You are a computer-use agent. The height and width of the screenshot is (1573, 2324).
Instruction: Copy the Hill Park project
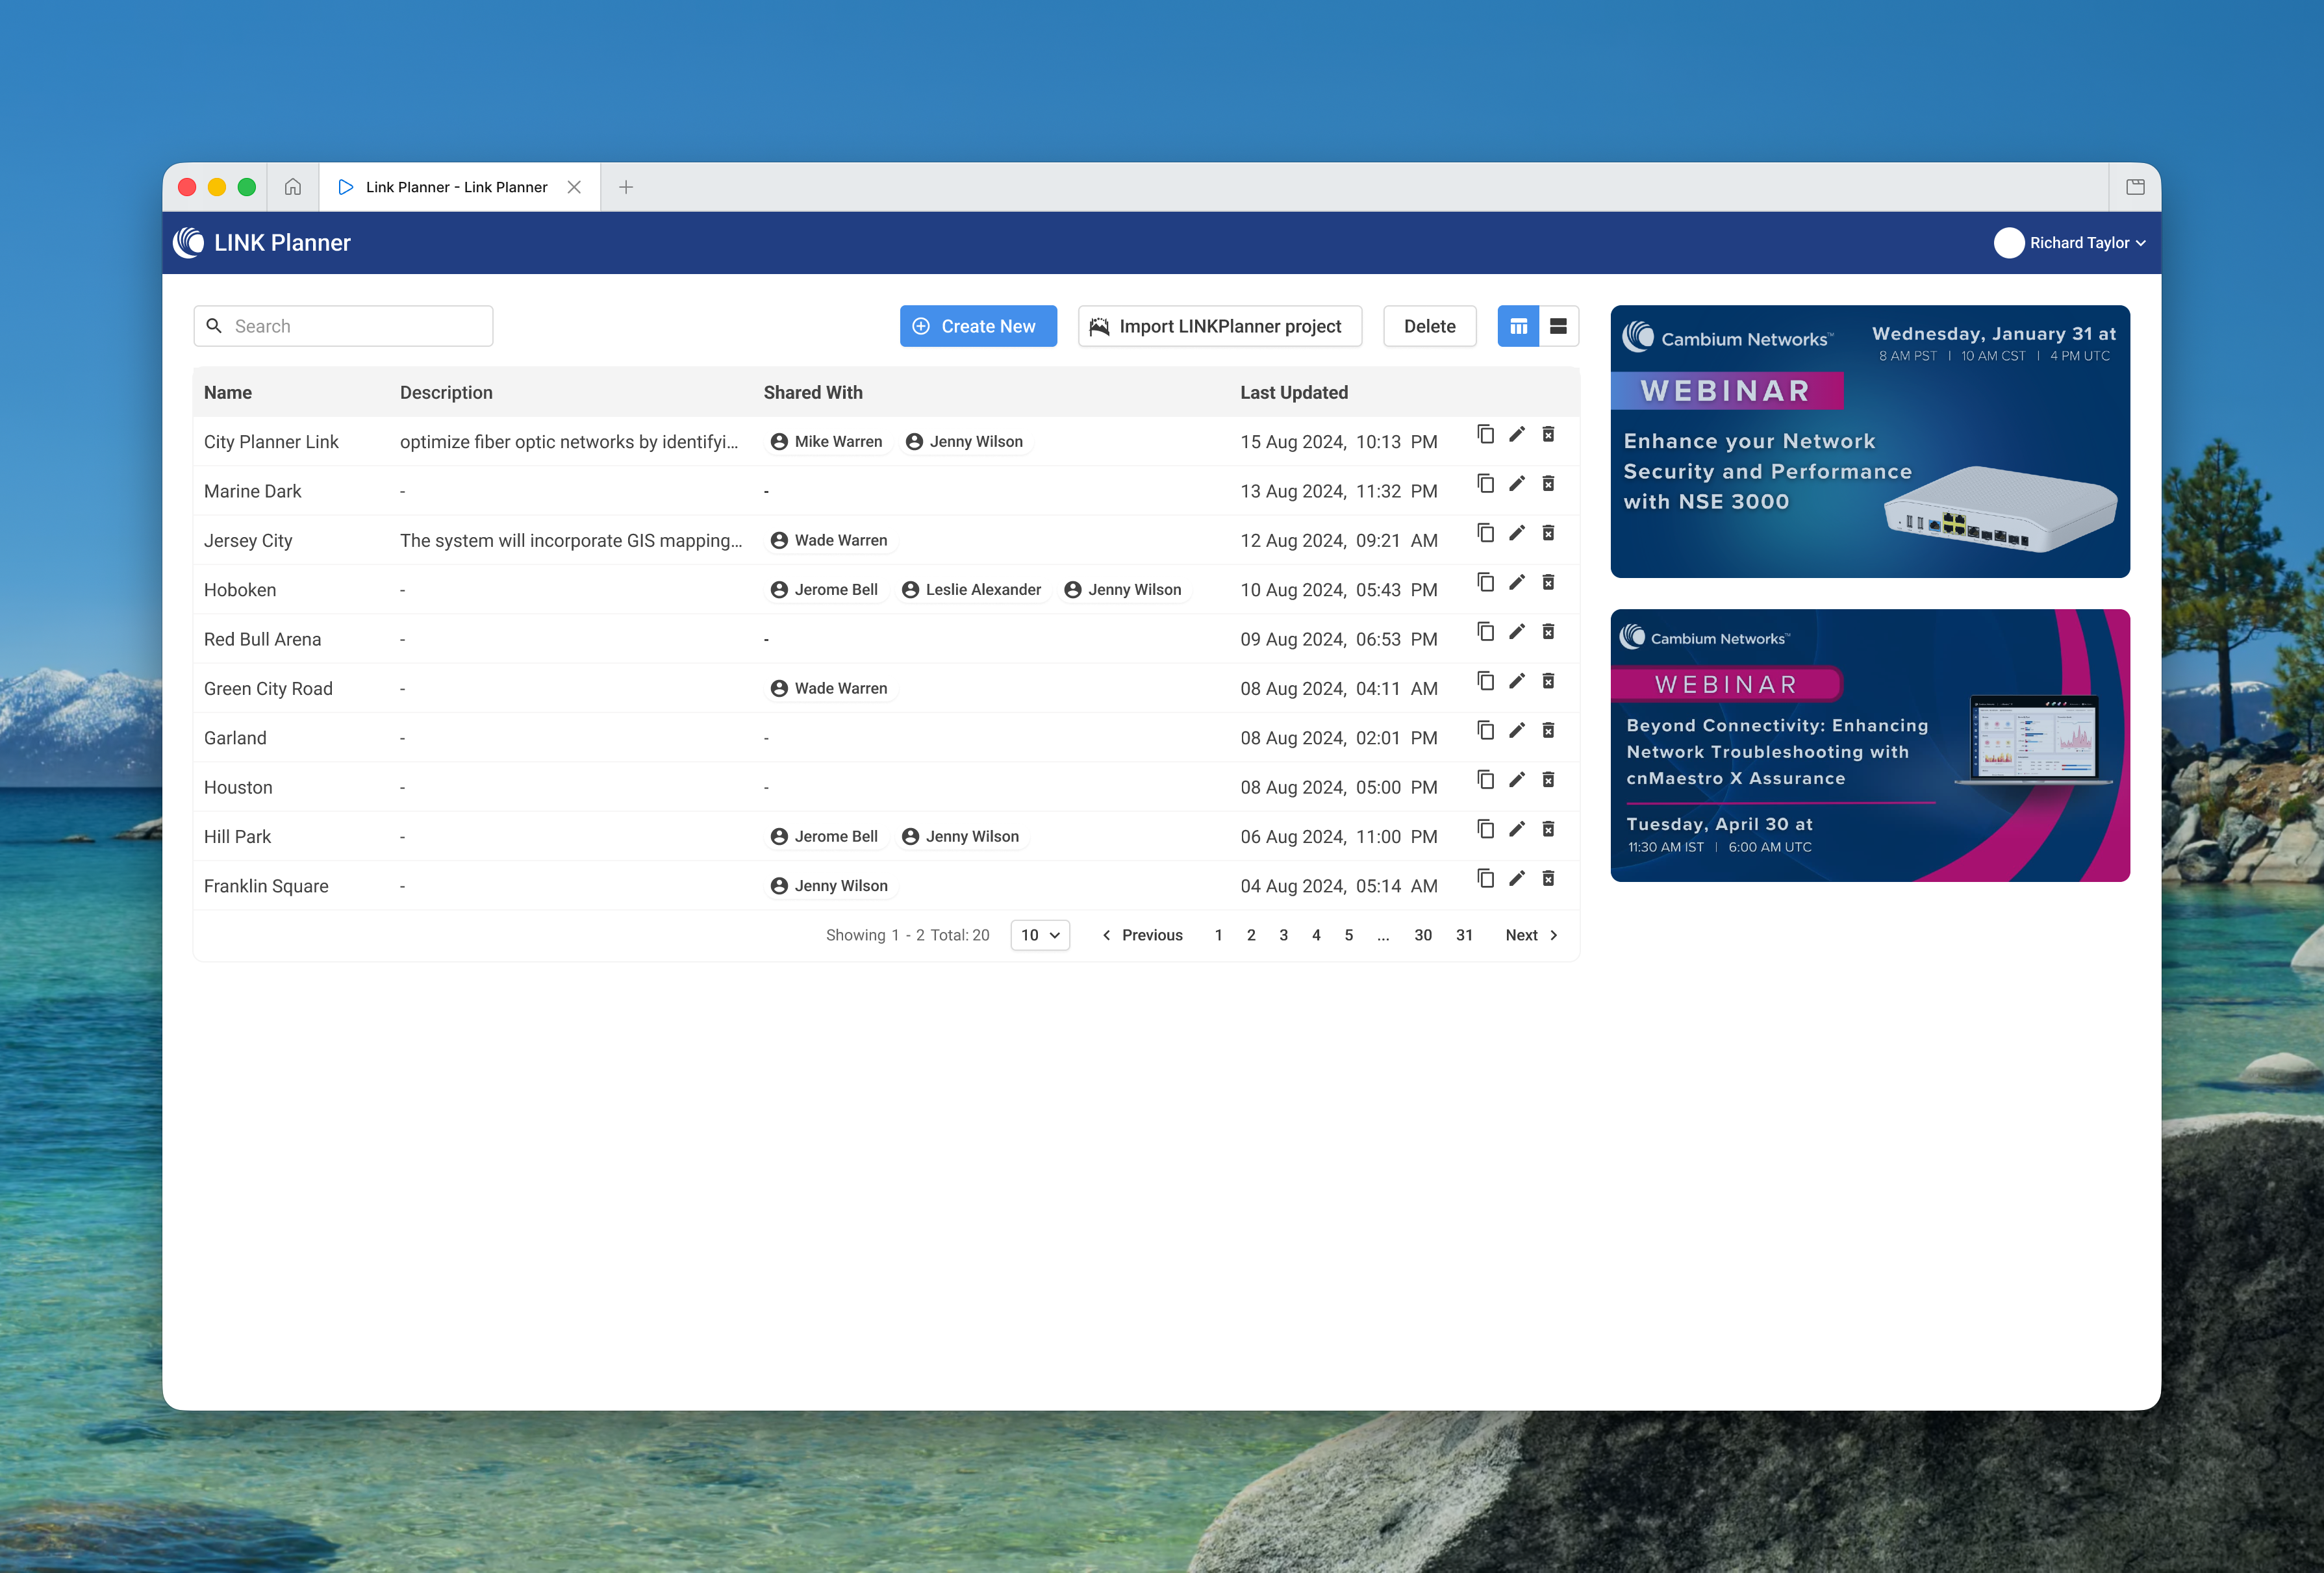coord(1486,829)
